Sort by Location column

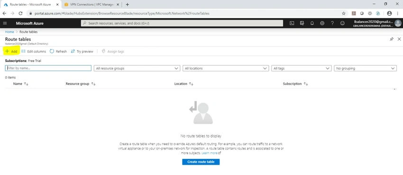(x=183, y=84)
